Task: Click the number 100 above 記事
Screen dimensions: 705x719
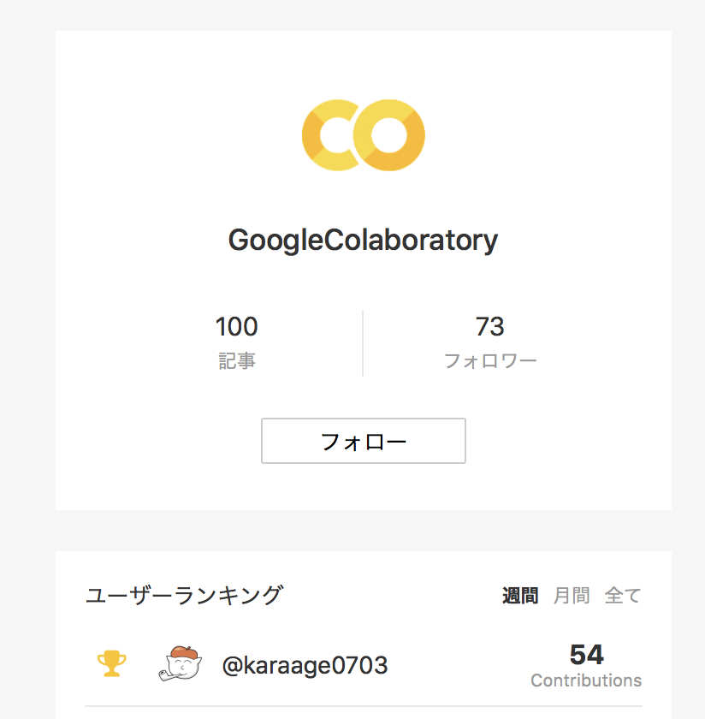Action: pos(236,326)
